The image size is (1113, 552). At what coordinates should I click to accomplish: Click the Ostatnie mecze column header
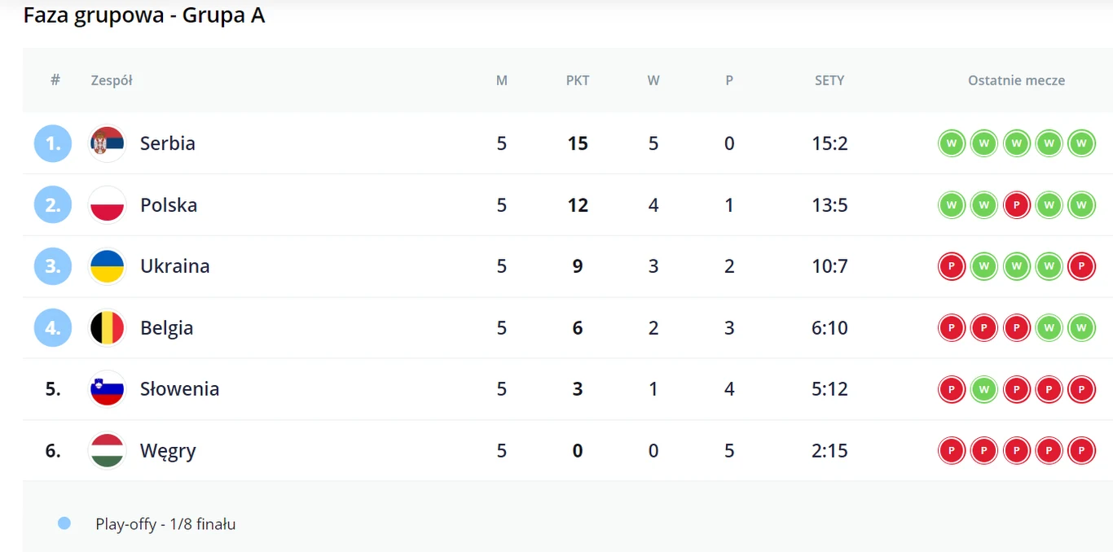(1016, 81)
